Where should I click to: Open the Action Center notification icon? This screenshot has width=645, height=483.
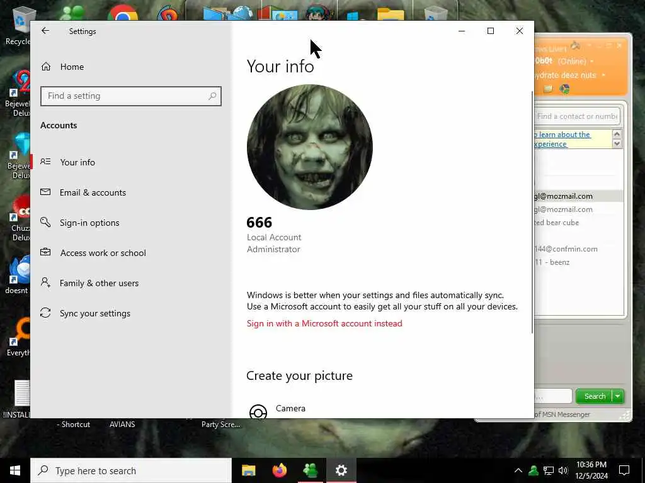tap(624, 470)
